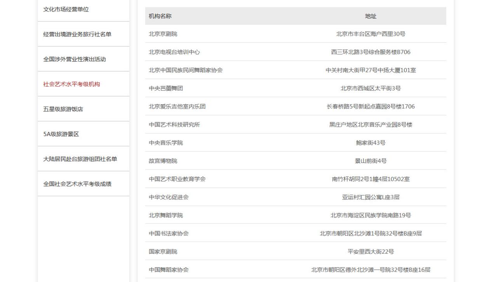Image resolution: width=492 pixels, height=282 pixels.
Task: Click address 北京市朝阳区北沙滩1号院32号楼B座9层
Action: tap(370, 233)
